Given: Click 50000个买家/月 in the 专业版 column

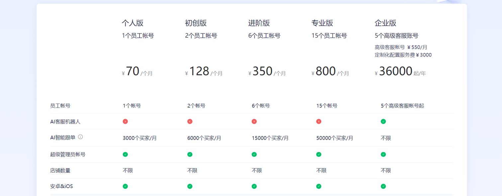Looking at the screenshot, I should (x=335, y=138).
